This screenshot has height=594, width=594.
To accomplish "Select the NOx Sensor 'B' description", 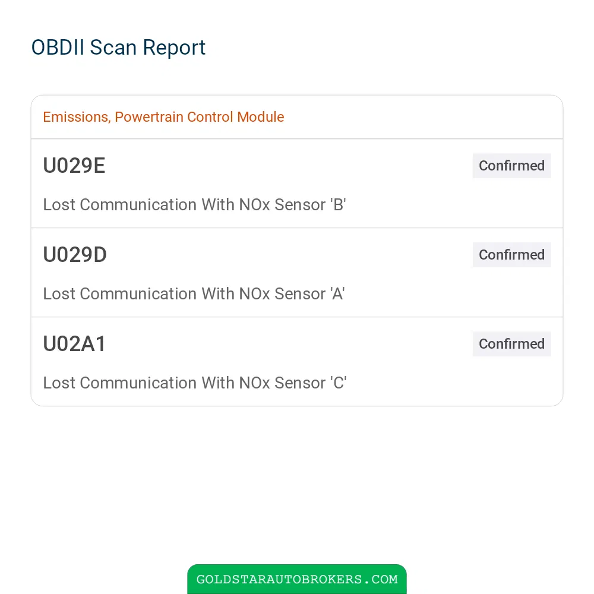I will click(x=194, y=204).
